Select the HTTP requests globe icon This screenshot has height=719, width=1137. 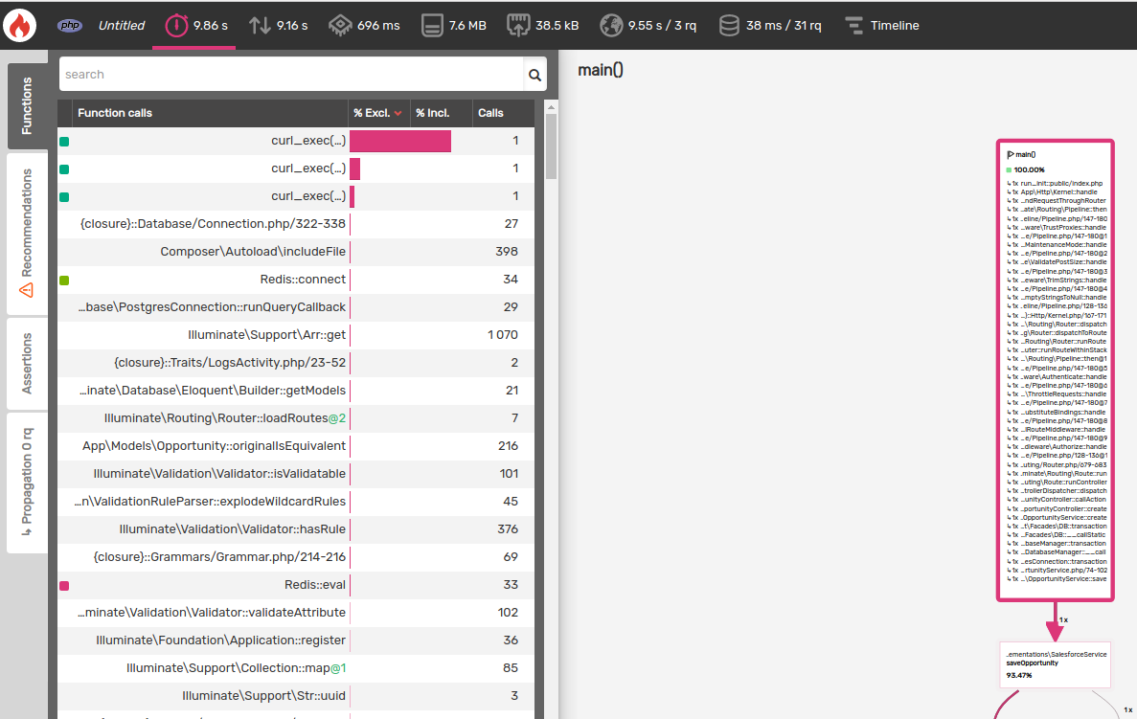click(611, 25)
